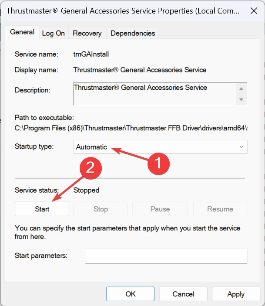Screen dimensions: 265x306
Task: Start the stopped service
Action: click(x=42, y=209)
